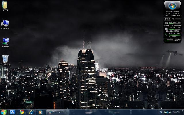The width and height of the screenshot is (184, 115).
Task: Show hidden system tray icons arrow
Action: 158,112
